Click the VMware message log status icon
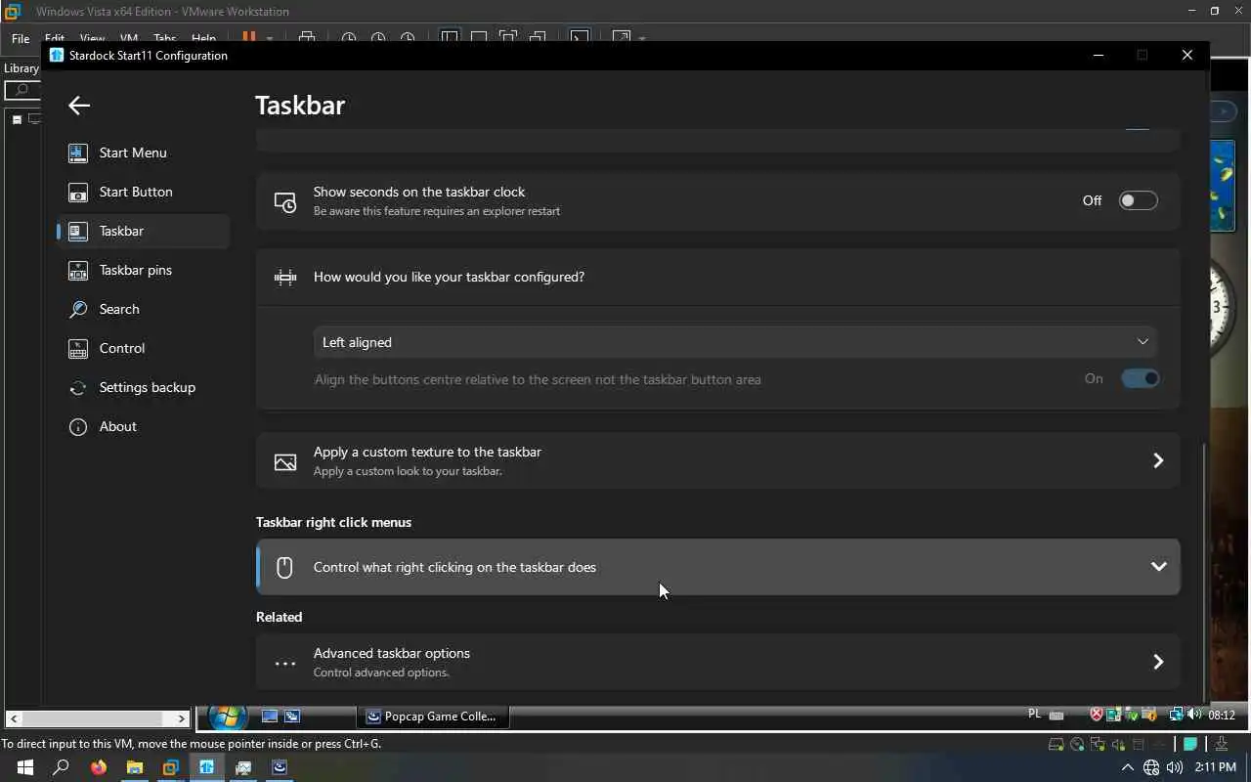The height and width of the screenshot is (782, 1251). [x=1189, y=745]
